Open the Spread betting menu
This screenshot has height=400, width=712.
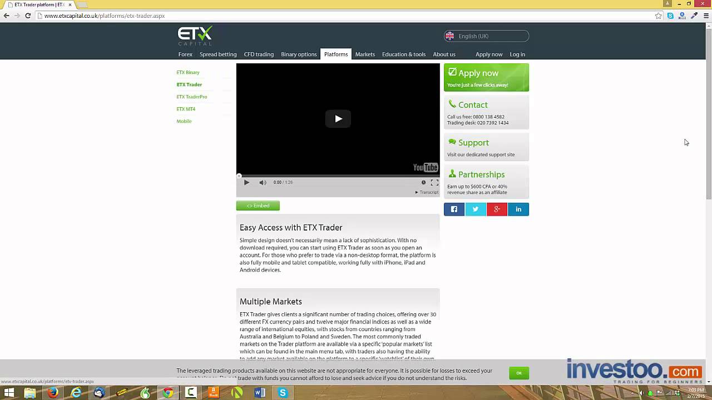(x=218, y=54)
